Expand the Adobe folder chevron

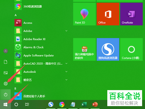pyautogui.click(x=66, y=31)
